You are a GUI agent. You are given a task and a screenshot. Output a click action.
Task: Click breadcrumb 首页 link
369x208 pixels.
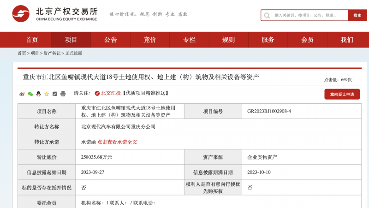[x=22, y=53]
